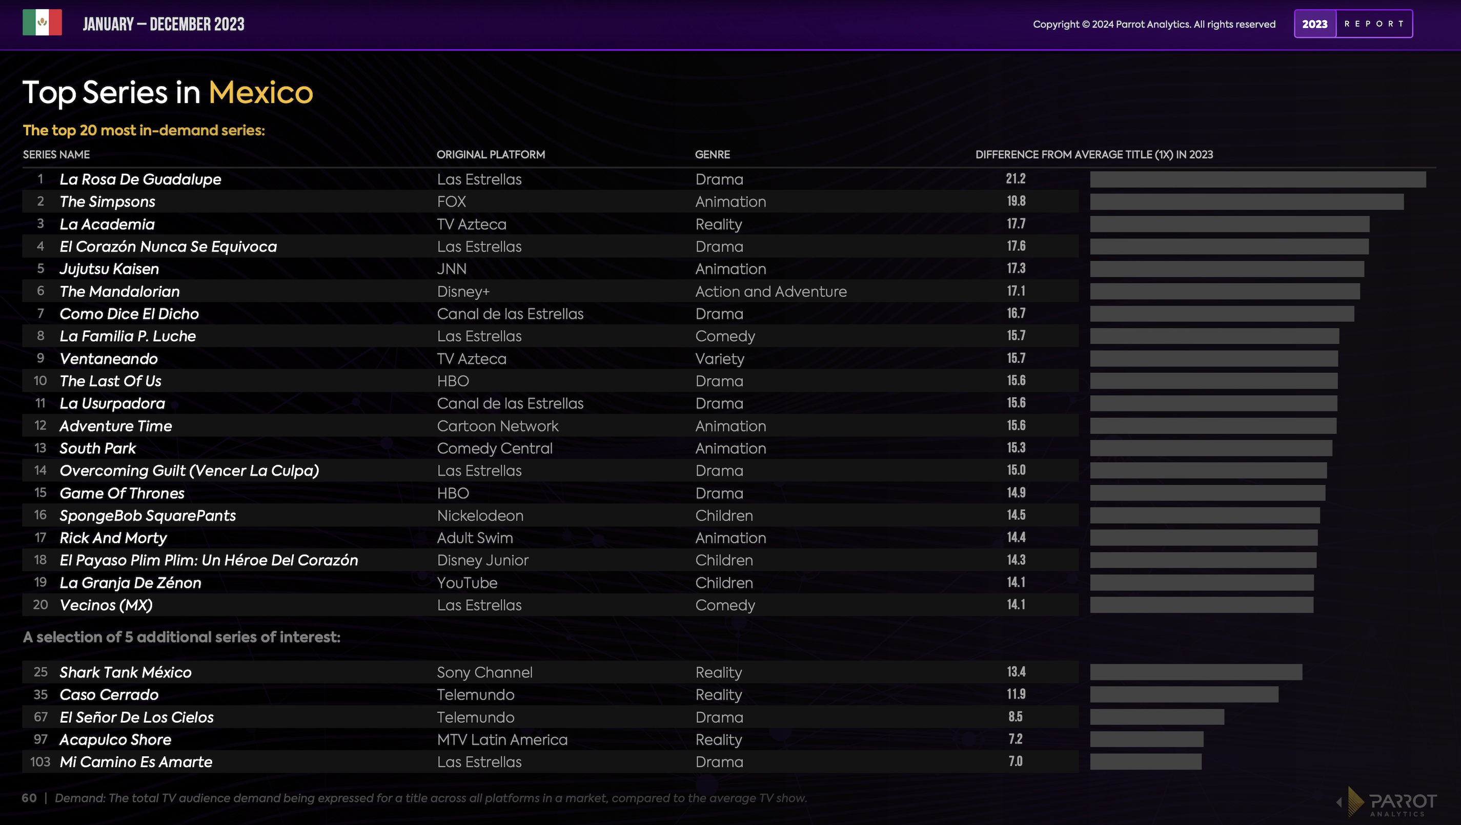Screen dimensions: 1461x825
Task: Select La Granja De Zénon title
Action: click(x=130, y=583)
